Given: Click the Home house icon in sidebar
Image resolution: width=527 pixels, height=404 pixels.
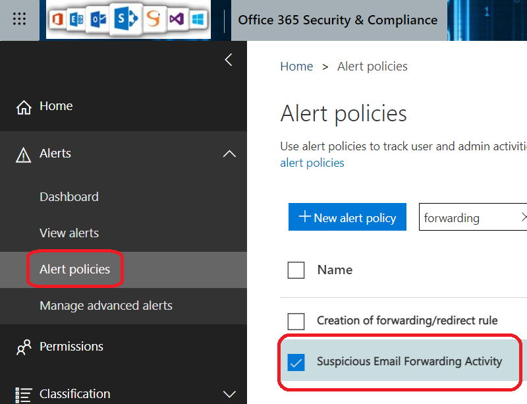Looking at the screenshot, I should click(24, 107).
